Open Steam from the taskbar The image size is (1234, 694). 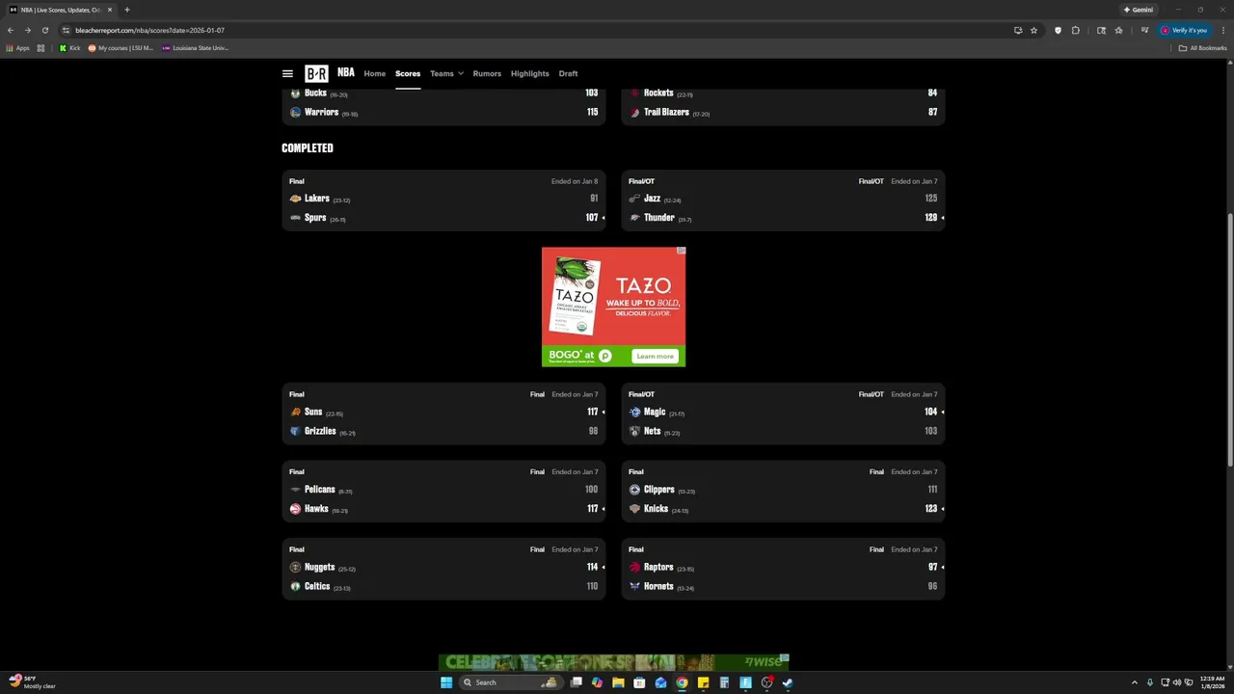tap(788, 682)
